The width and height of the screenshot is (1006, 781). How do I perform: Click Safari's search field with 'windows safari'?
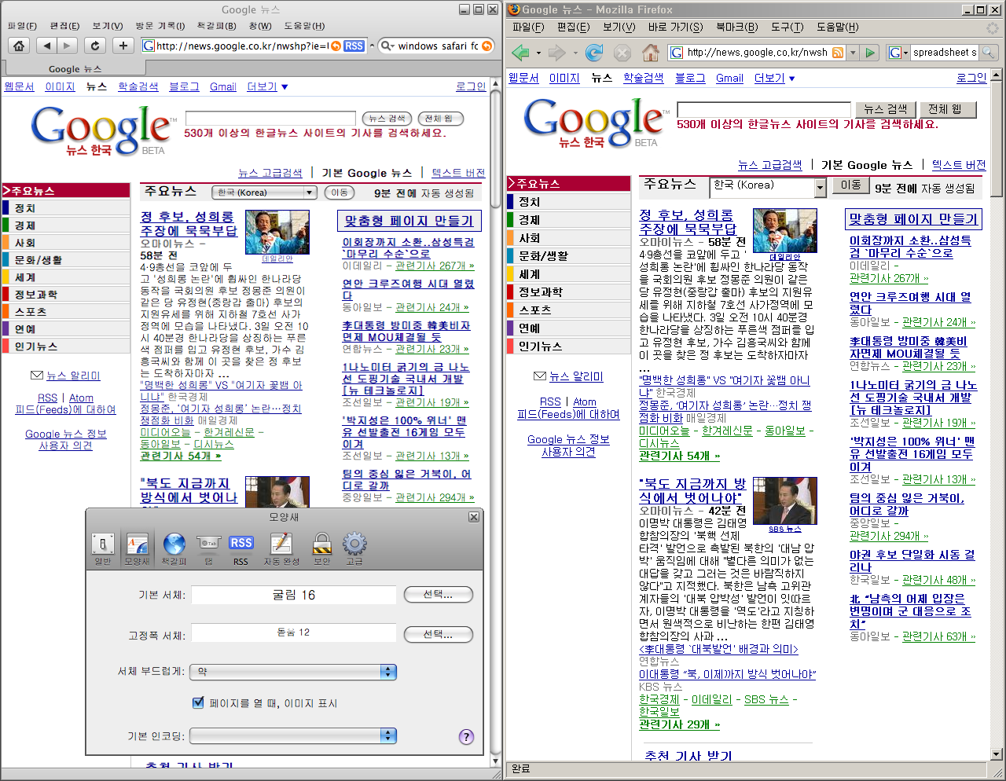[436, 46]
